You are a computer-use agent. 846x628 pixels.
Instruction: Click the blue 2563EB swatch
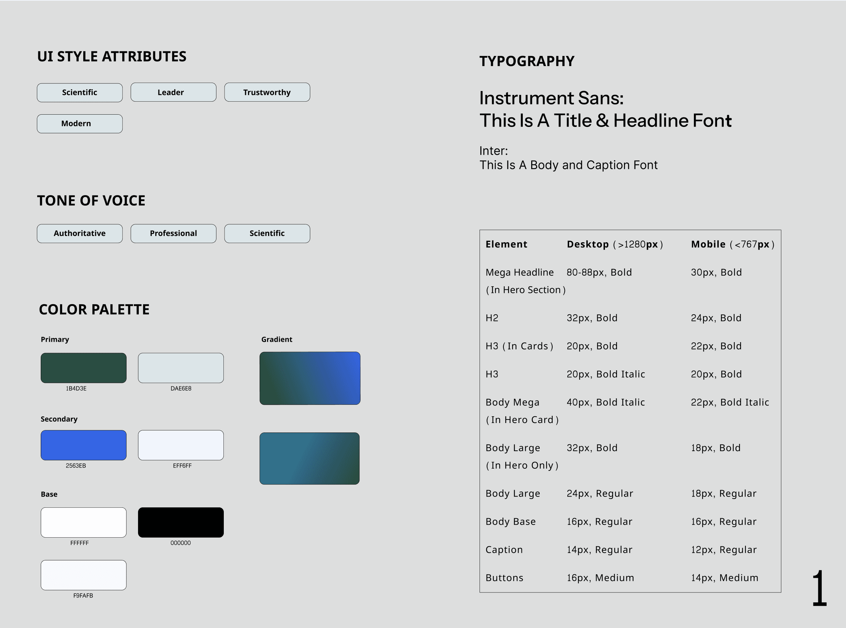(83, 445)
